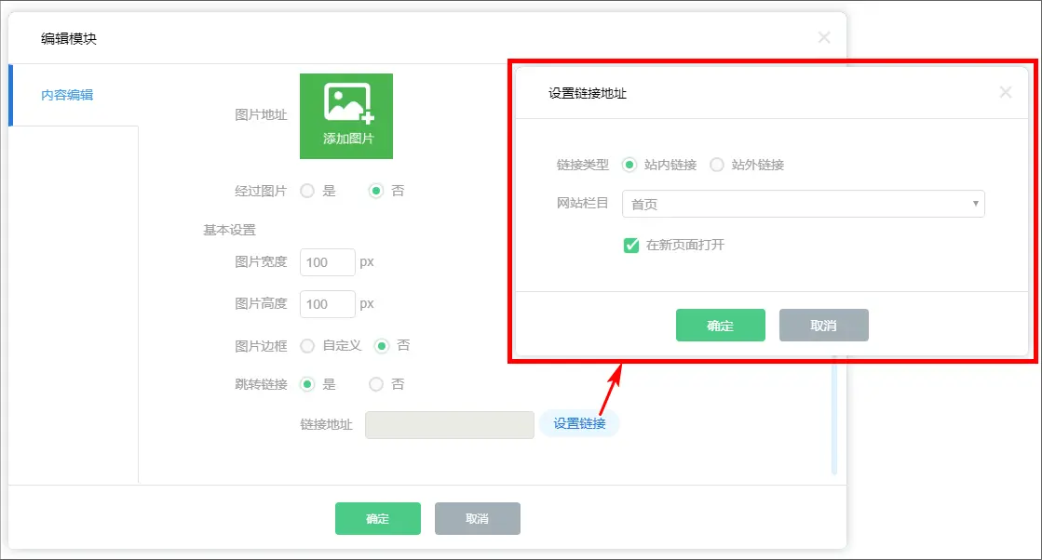Choose 自定义 for 图片边框
Screen dimensions: 1042x560
pos(307,345)
